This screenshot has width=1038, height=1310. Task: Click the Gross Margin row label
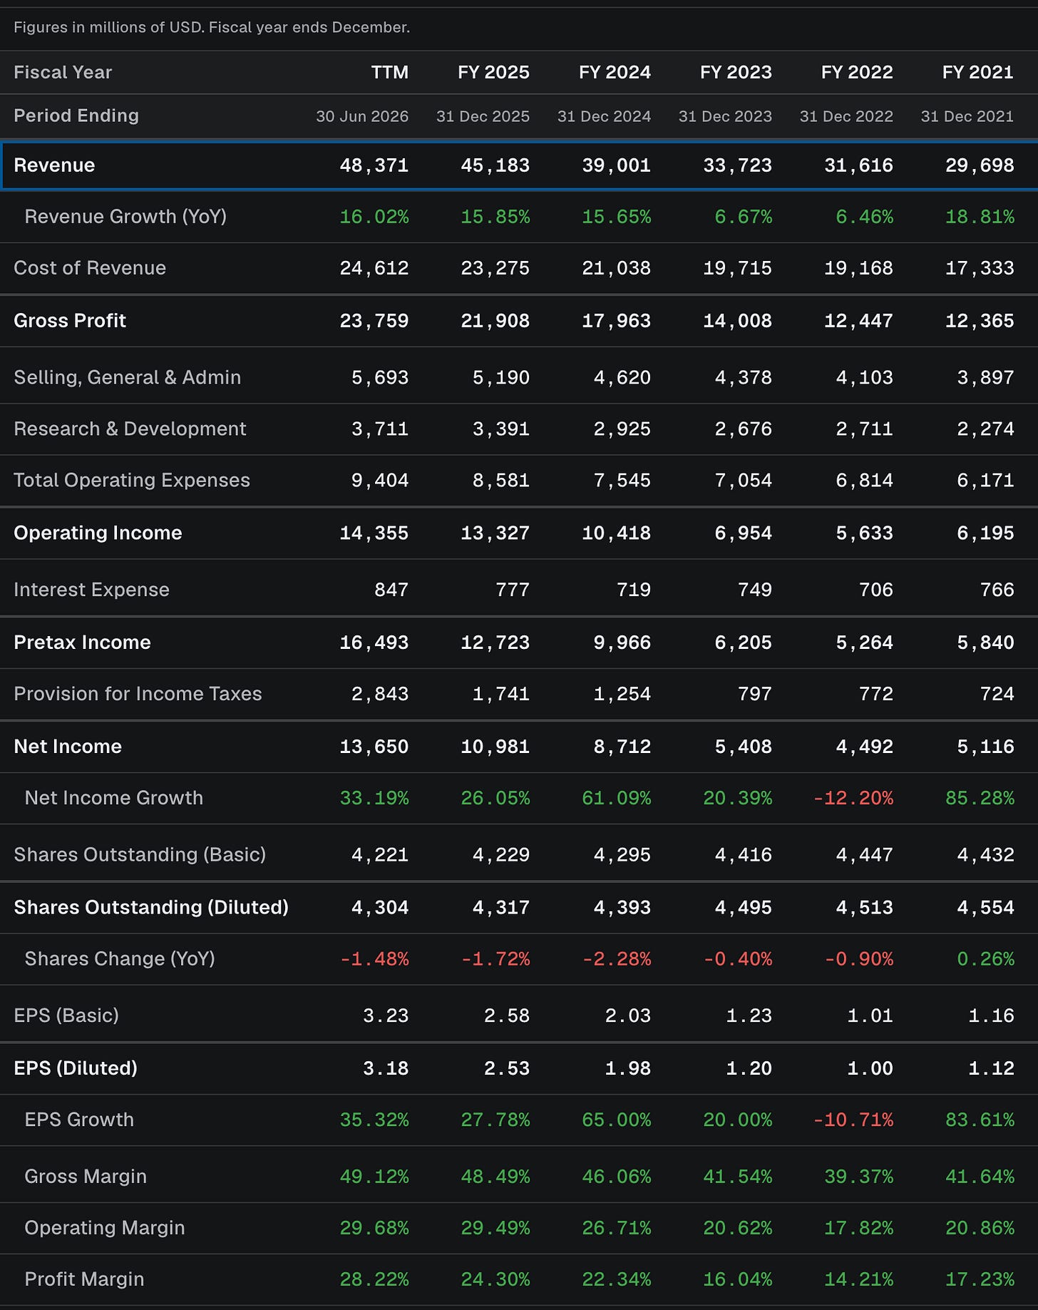tap(86, 1177)
